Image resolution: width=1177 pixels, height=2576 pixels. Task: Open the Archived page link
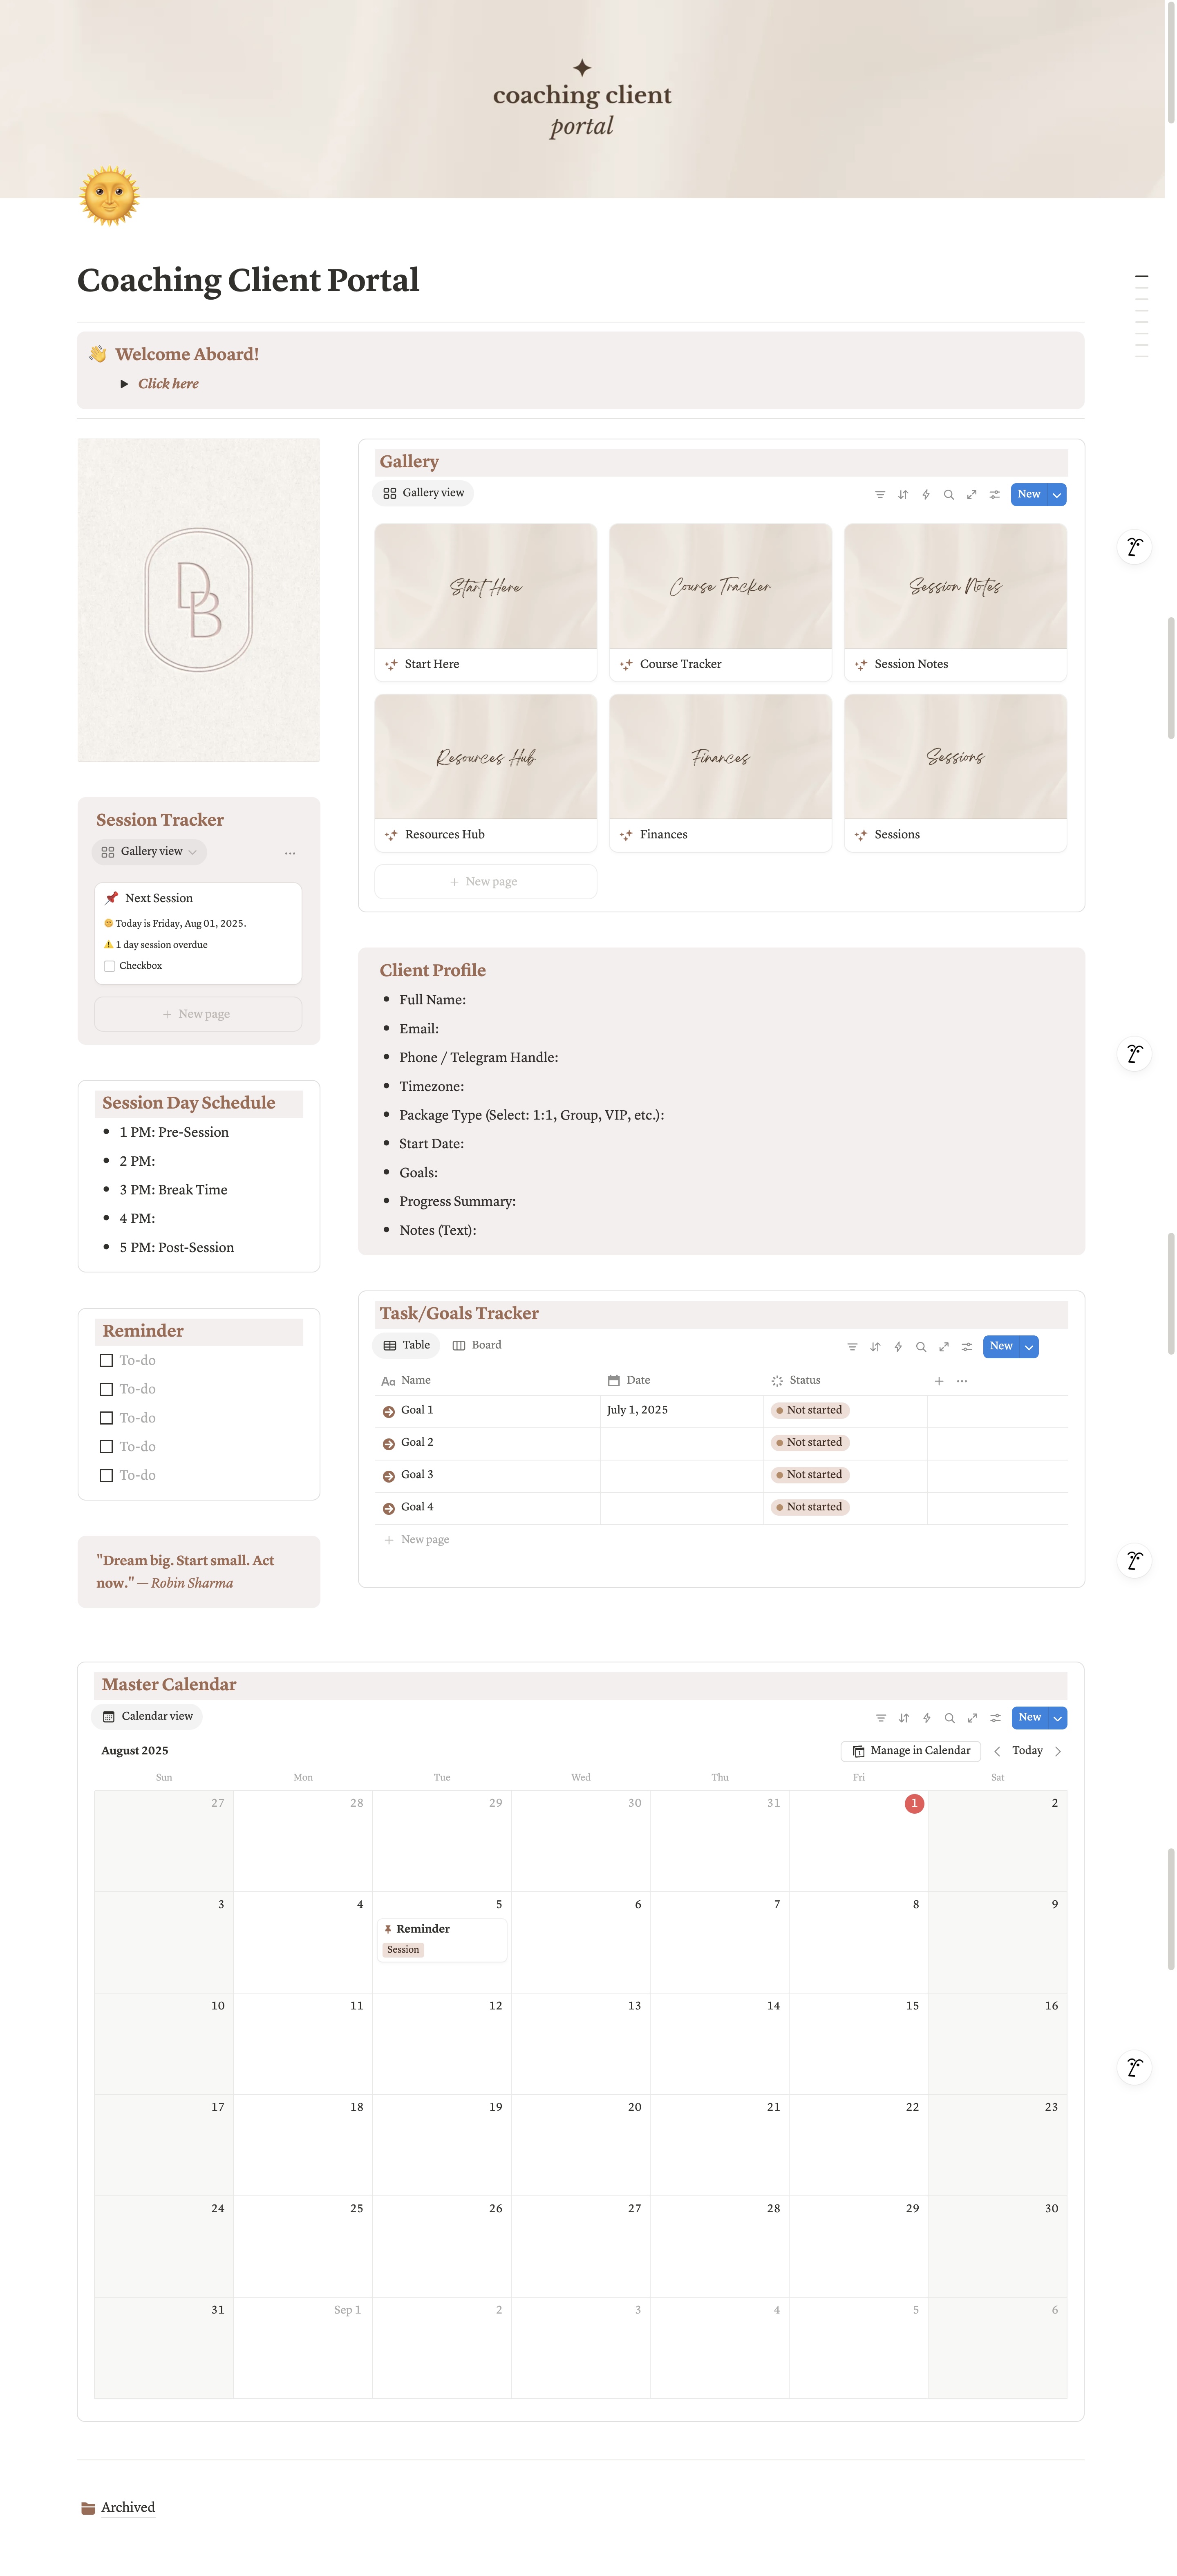tap(127, 2507)
